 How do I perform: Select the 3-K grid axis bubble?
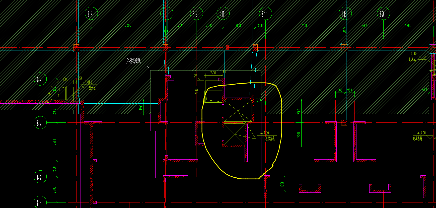[40, 177]
